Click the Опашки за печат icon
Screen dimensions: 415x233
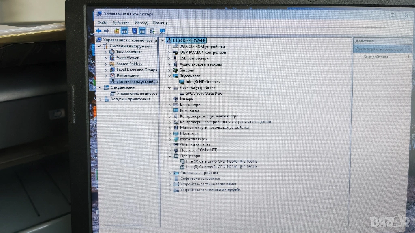[176, 144]
